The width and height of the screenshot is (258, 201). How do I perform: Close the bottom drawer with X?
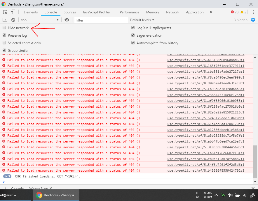253,188
